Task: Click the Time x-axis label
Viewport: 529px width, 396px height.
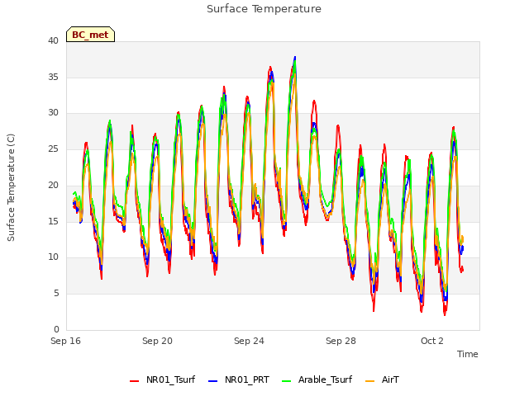Action: [x=467, y=354]
